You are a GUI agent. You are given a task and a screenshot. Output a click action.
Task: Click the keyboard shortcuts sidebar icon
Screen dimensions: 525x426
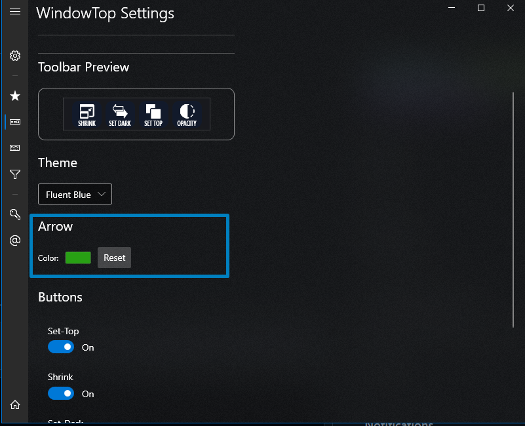pyautogui.click(x=15, y=148)
